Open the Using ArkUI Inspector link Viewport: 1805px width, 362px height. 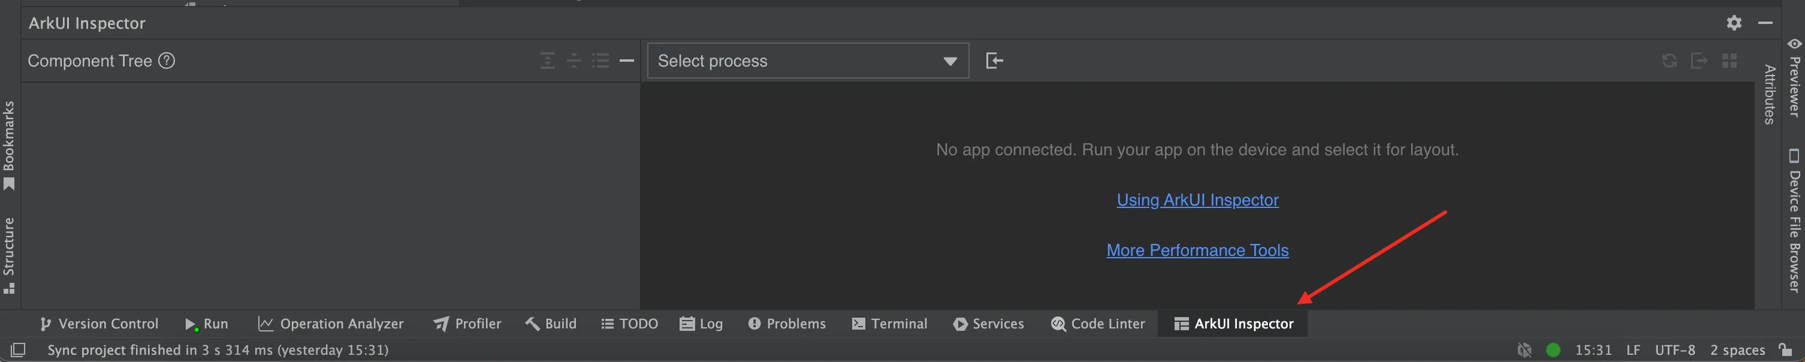[1197, 200]
